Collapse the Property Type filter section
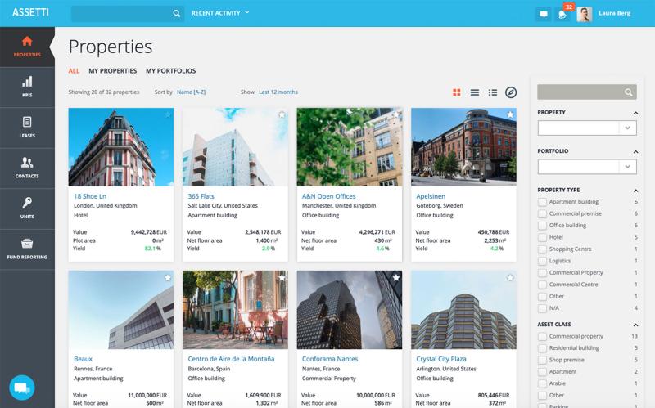This screenshot has height=408, width=655. [x=635, y=191]
